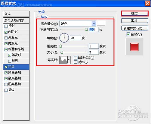Enable the 外发光 checkbox
Image resolution: width=151 pixels, height=124 pixels.
(x=6, y=38)
